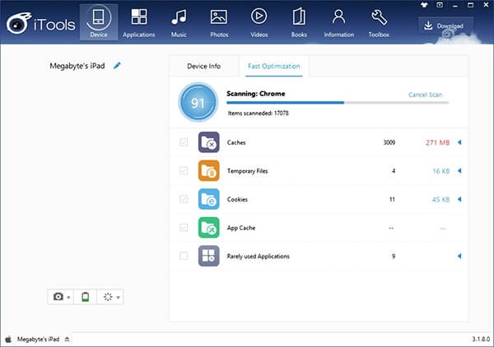Viewport: 494px width, 347px height.
Task: Switch to the Videos section
Action: point(259,22)
